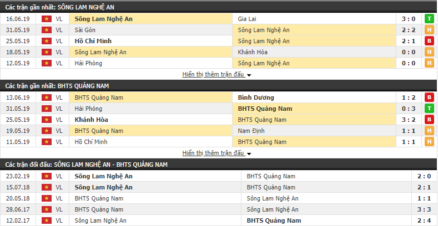Click the 3 : 0 score against Gia Lai
Viewport: 438px width, 226px height.
409,19
